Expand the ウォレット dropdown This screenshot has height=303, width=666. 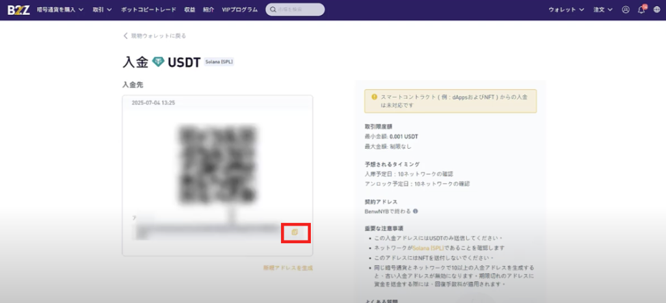coord(566,10)
